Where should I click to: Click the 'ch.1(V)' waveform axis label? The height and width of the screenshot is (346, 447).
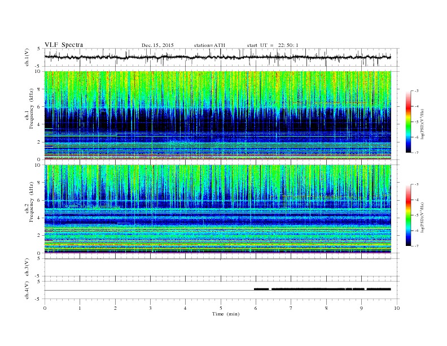[27, 57]
